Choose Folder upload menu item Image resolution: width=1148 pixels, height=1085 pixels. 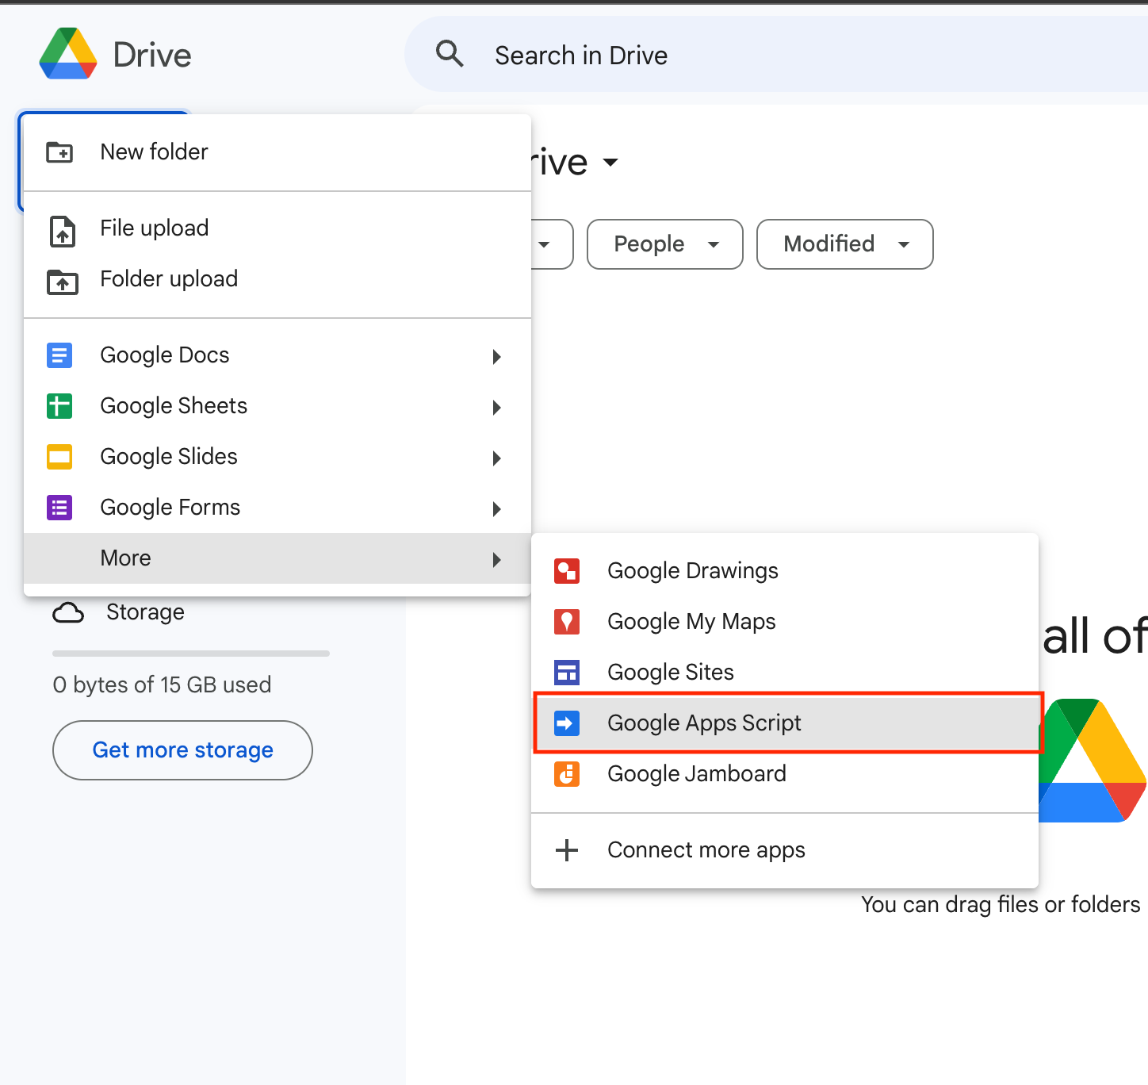(x=277, y=279)
